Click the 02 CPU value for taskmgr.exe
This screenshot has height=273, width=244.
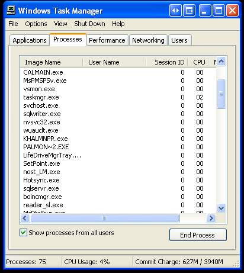[200, 97]
